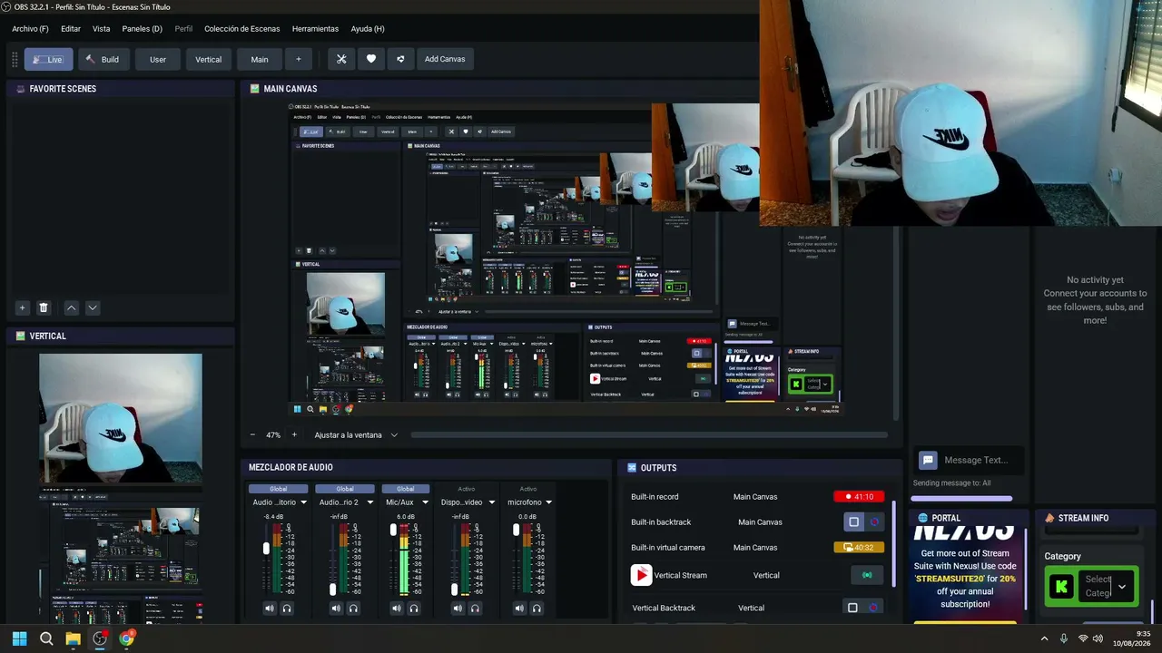Image resolution: width=1162 pixels, height=653 pixels.
Task: Open the tools wrench icon in toolbar
Action: click(x=341, y=59)
